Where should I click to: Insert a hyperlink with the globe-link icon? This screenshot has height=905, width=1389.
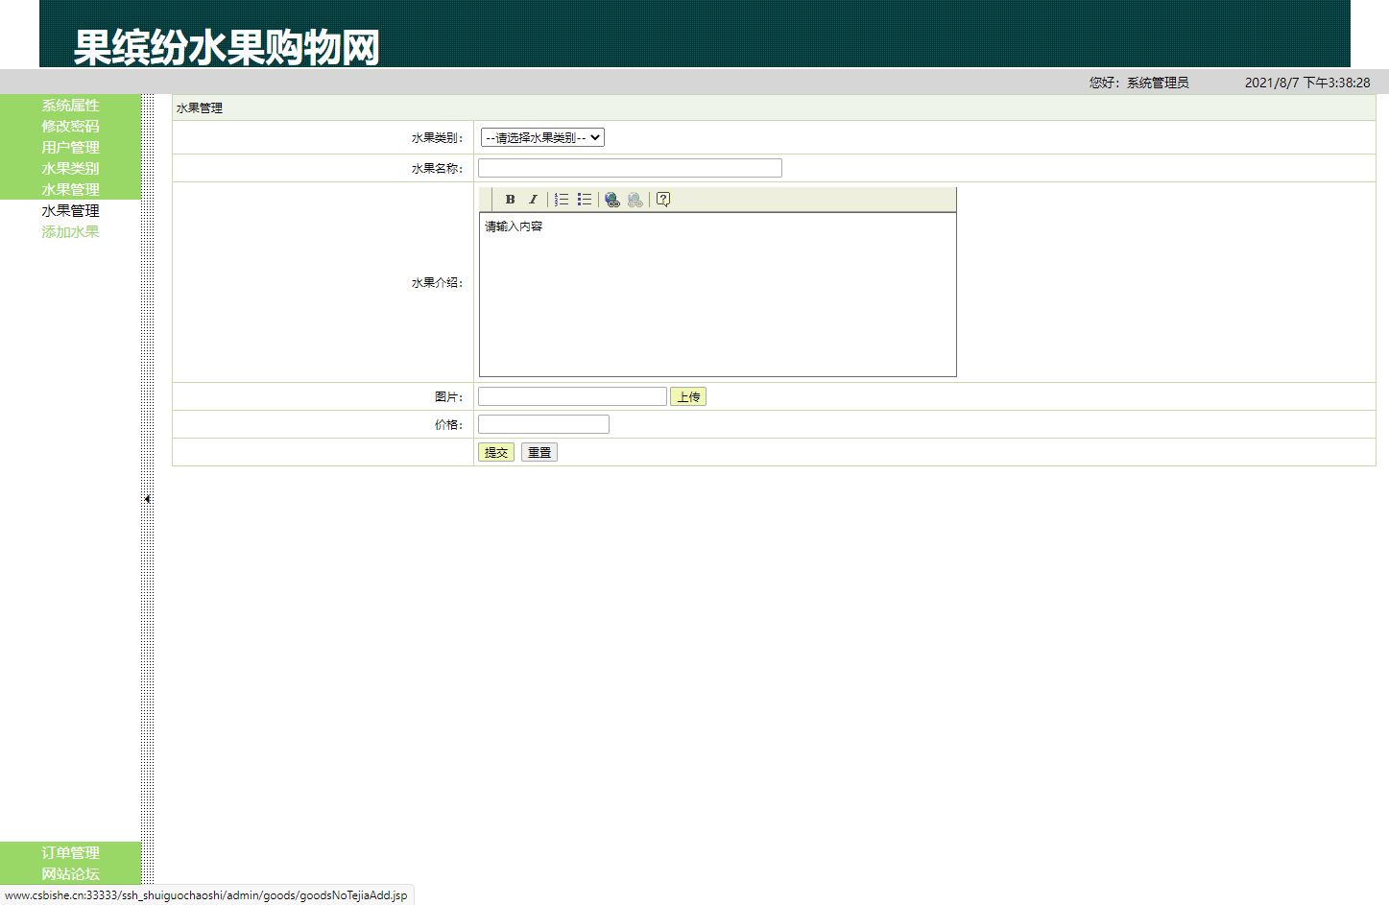(x=612, y=200)
